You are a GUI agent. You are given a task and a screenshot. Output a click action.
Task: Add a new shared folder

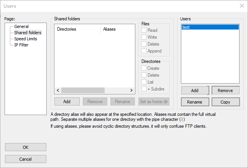pyautogui.click(x=67, y=102)
